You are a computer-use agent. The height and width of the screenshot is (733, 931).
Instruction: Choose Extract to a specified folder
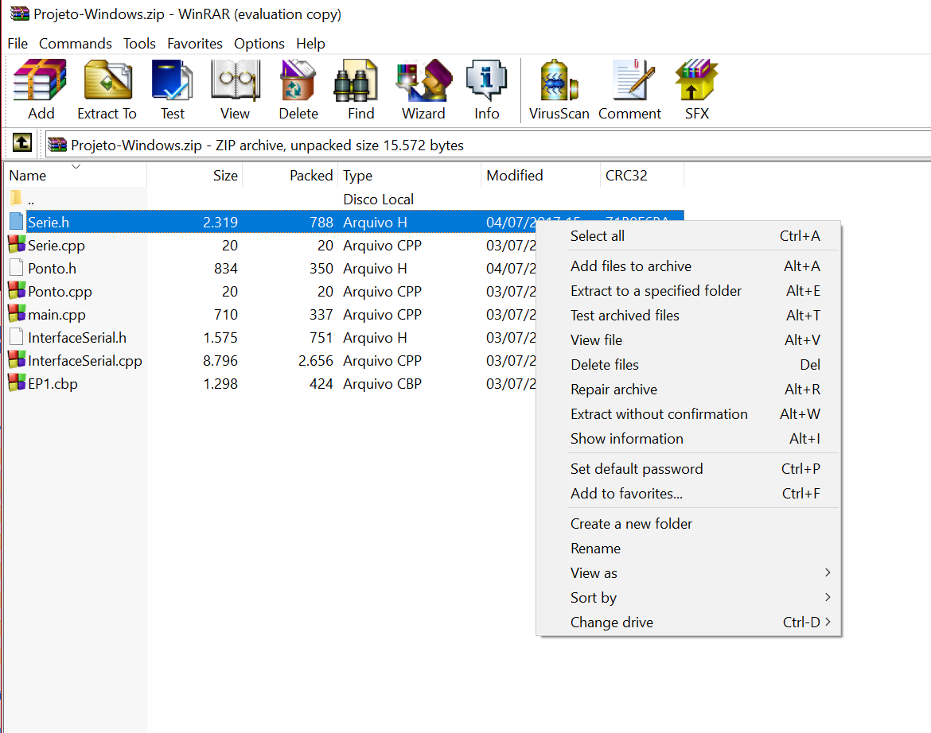pyautogui.click(x=688, y=291)
